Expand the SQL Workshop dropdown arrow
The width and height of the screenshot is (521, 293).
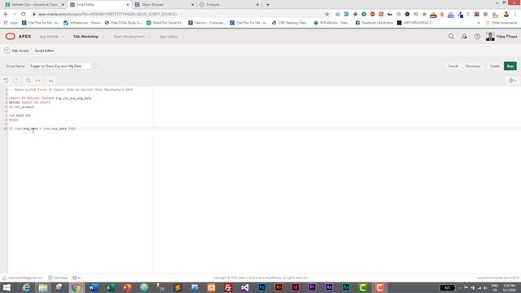tap(103, 37)
